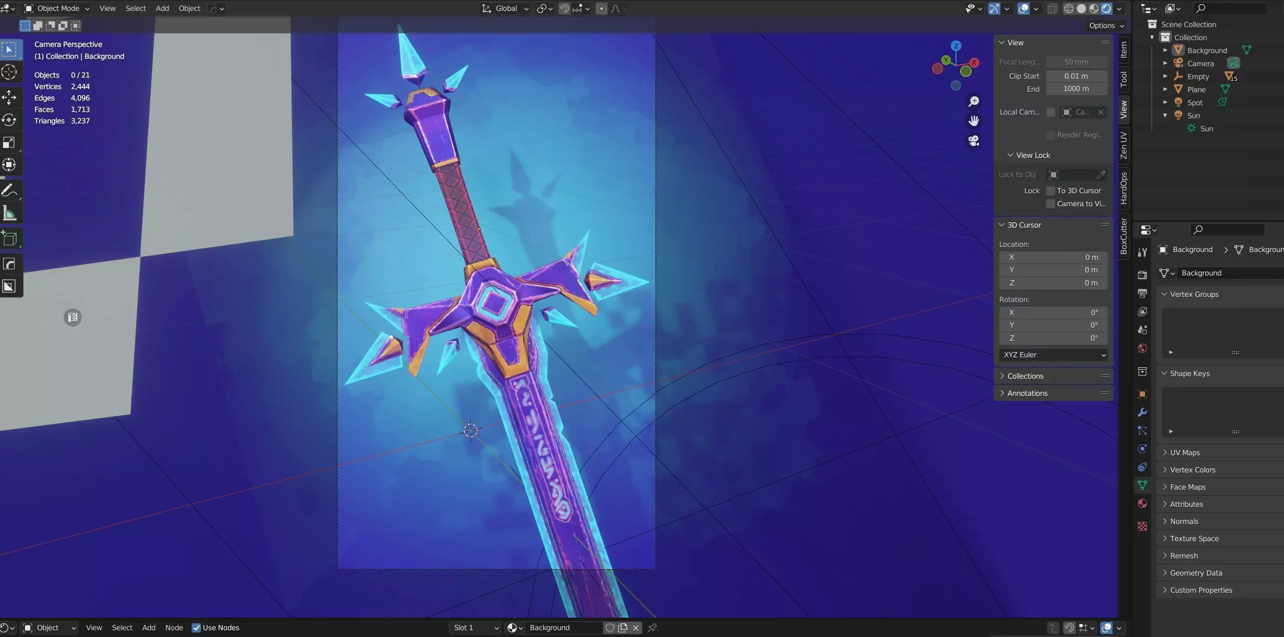This screenshot has height=637, width=1284.
Task: Click the clip End value field
Action: click(1076, 89)
